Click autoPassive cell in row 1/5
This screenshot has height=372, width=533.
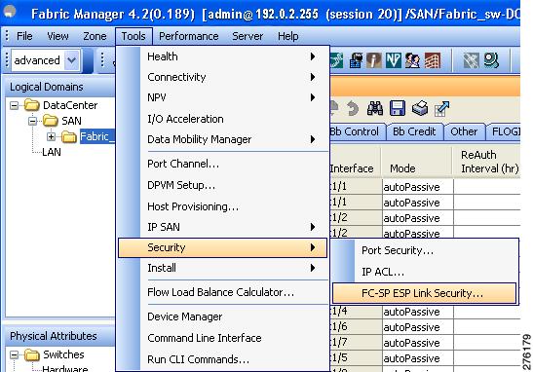[417, 358]
